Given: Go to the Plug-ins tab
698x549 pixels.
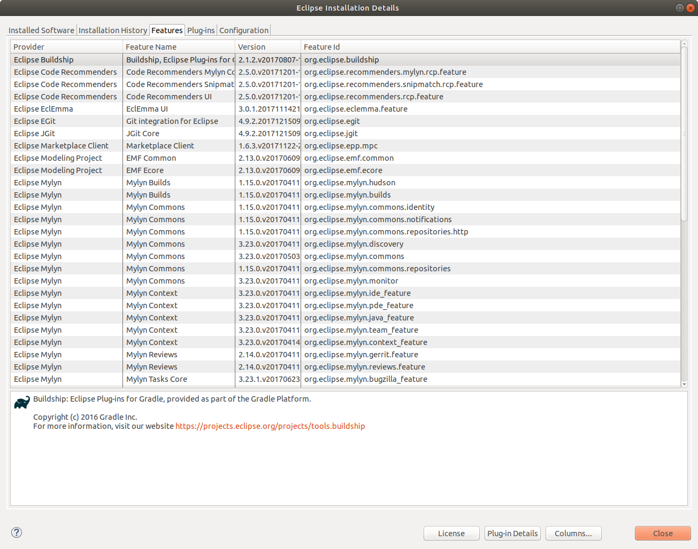Looking at the screenshot, I should (x=201, y=30).
